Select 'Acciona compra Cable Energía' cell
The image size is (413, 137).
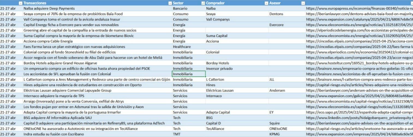[x=97, y=41]
